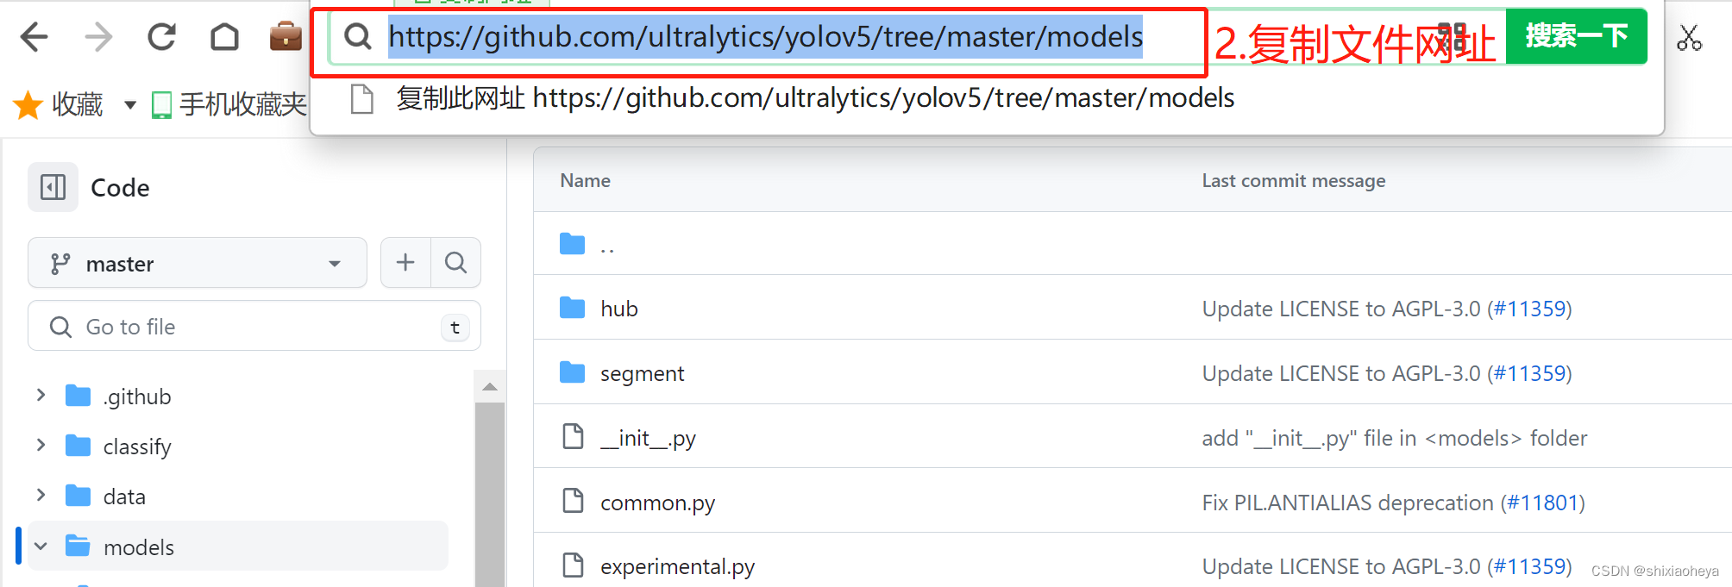This screenshot has height=587, width=1732.
Task: Click the Code panel heading
Action: 120,187
